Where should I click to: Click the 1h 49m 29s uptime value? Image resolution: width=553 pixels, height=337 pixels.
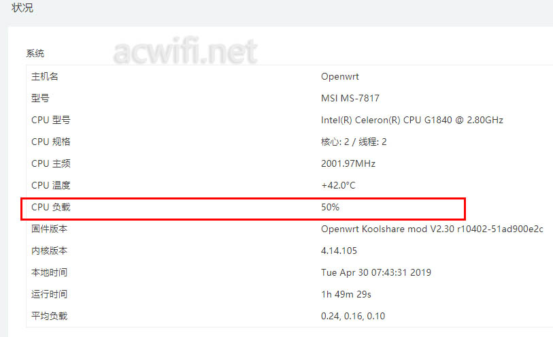(346, 294)
